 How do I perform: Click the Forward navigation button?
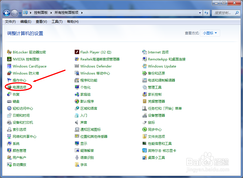[x=15, y=13]
